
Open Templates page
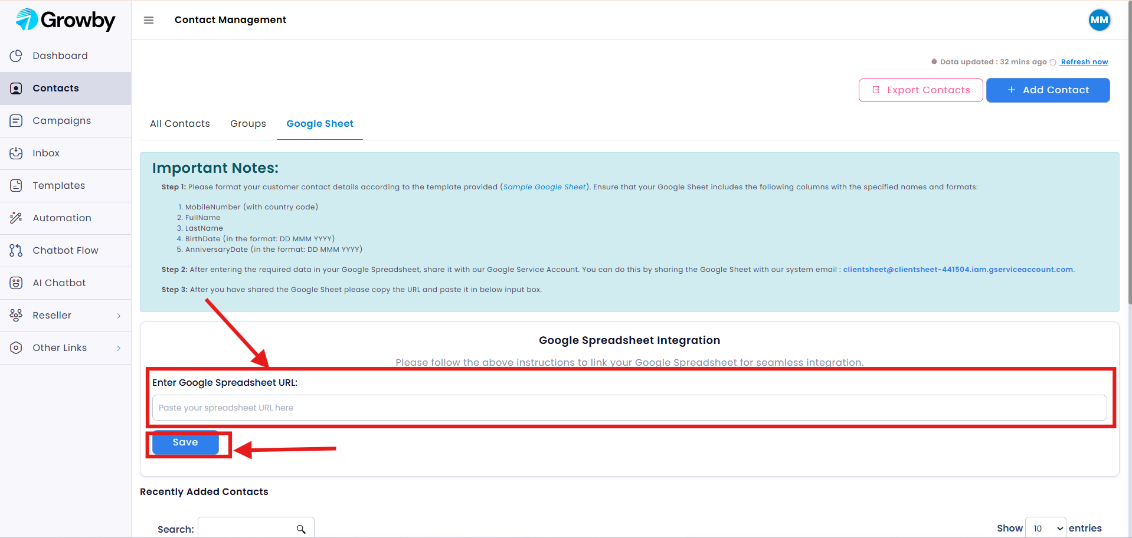click(x=66, y=186)
